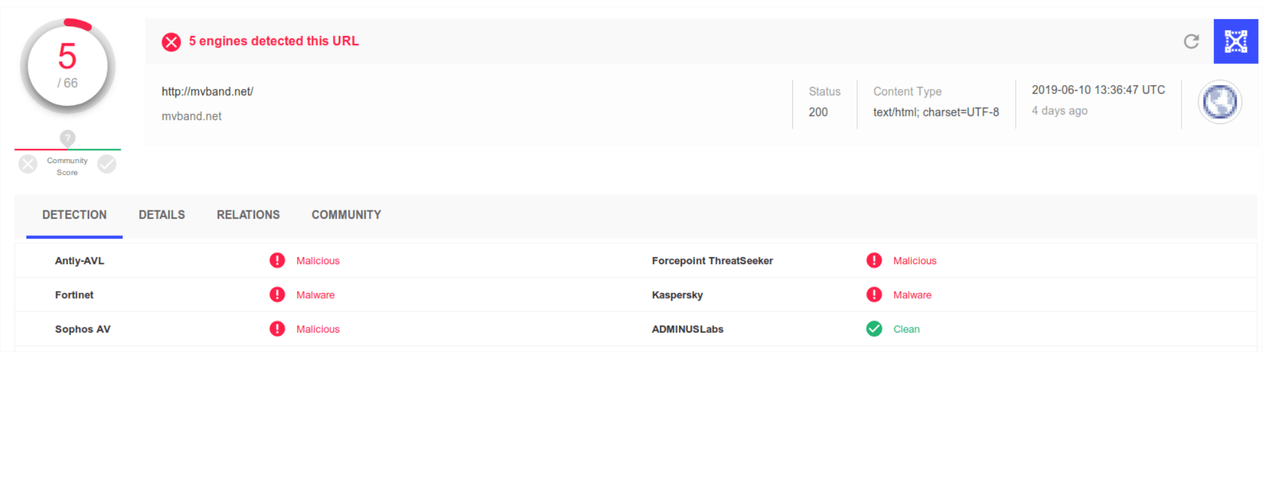Click the Fortinet engine name
Screen dimensions: 1272x488
coord(74,295)
